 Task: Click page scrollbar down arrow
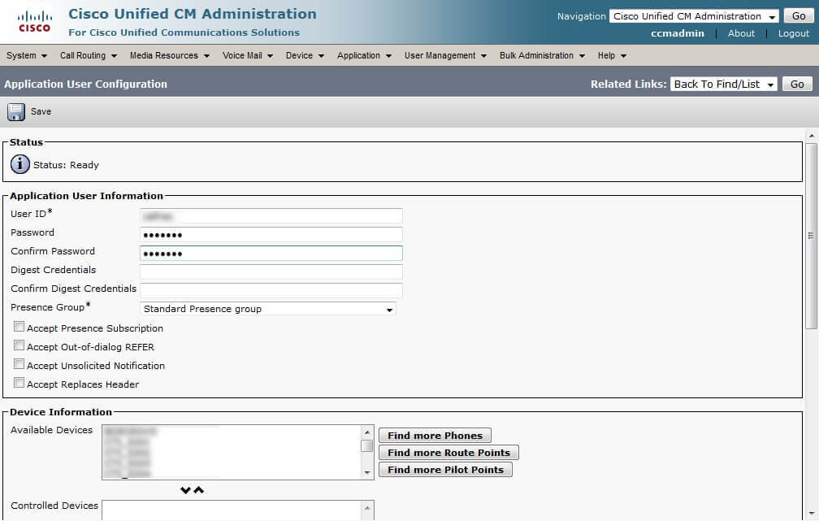811,514
